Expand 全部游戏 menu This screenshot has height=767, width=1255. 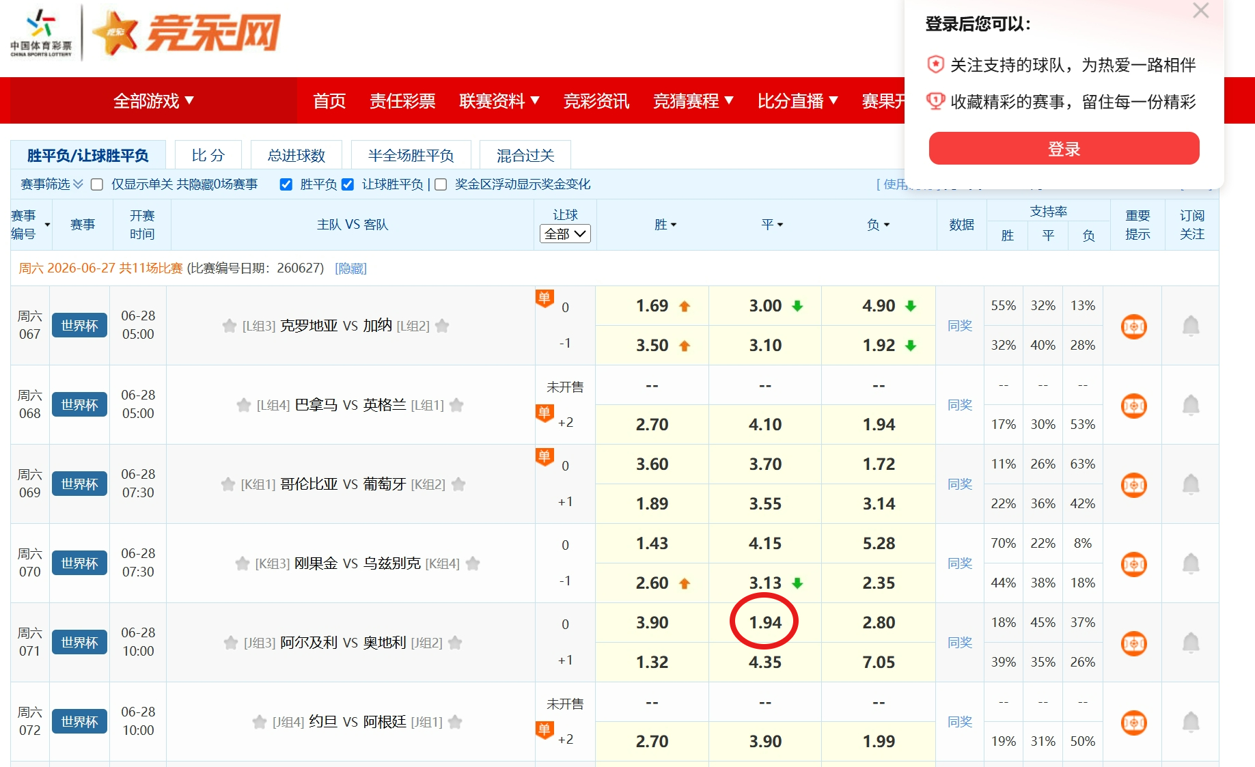pyautogui.click(x=154, y=101)
